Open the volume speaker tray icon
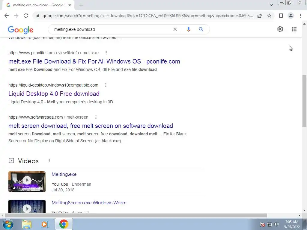This screenshot has width=307, height=230. [x=277, y=224]
